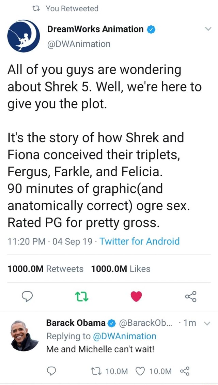
Task: Click DreamWorks verified badge icon
Action: pos(151,30)
